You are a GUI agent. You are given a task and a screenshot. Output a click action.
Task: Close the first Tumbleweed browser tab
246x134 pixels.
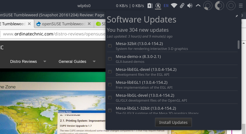(x=29, y=24)
